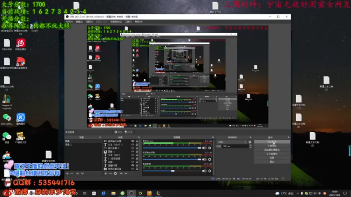Move source down in Sources dock
This screenshot has height=197, width=351.
pyautogui.click(x=126, y=173)
